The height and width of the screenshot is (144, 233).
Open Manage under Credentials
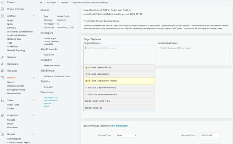[x=11, y=120]
